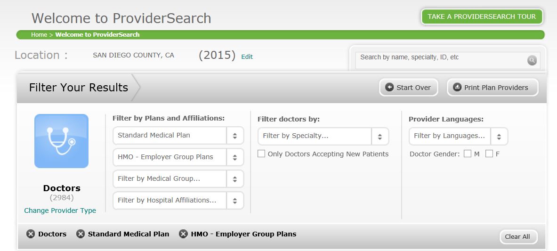Open the Filter by Specialty dropdown
This screenshot has width=557, height=251.
pyautogui.click(x=323, y=136)
